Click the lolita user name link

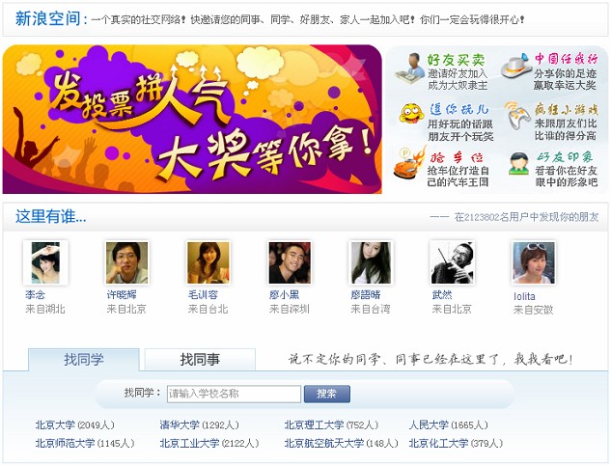524,296
